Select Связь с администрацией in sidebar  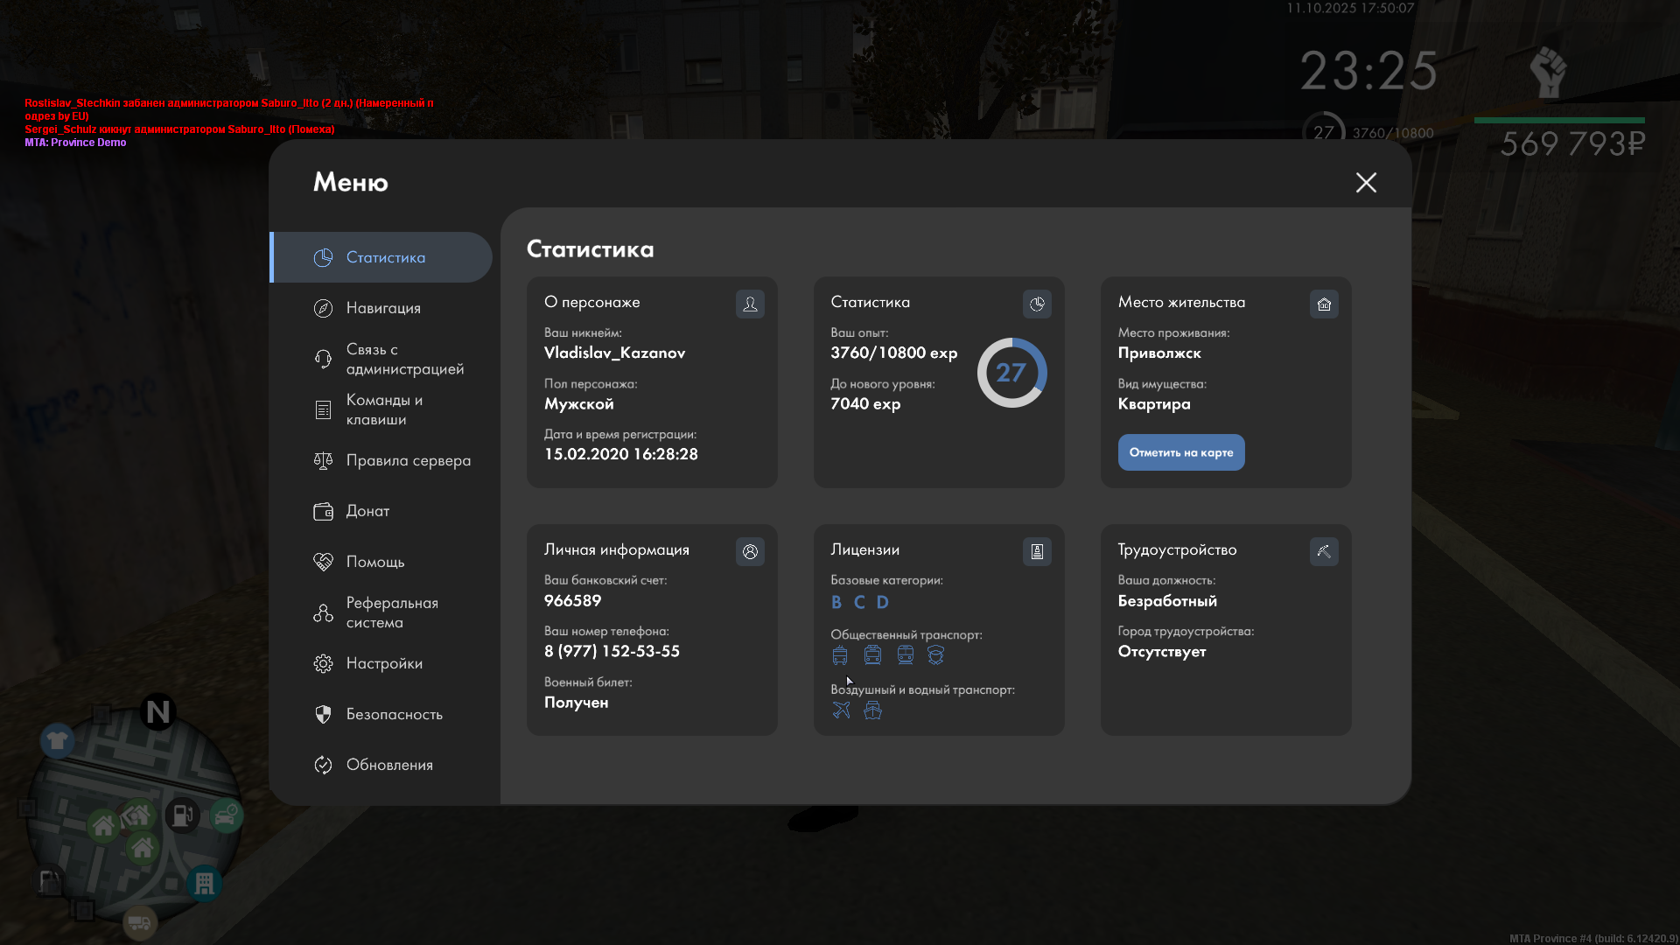coord(403,359)
